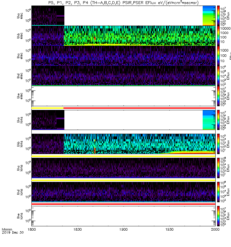231x247 pixels.
Task: Click the "1900" time axis label
Action: [124, 229]
